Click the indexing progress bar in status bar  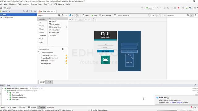tap(167, 110)
